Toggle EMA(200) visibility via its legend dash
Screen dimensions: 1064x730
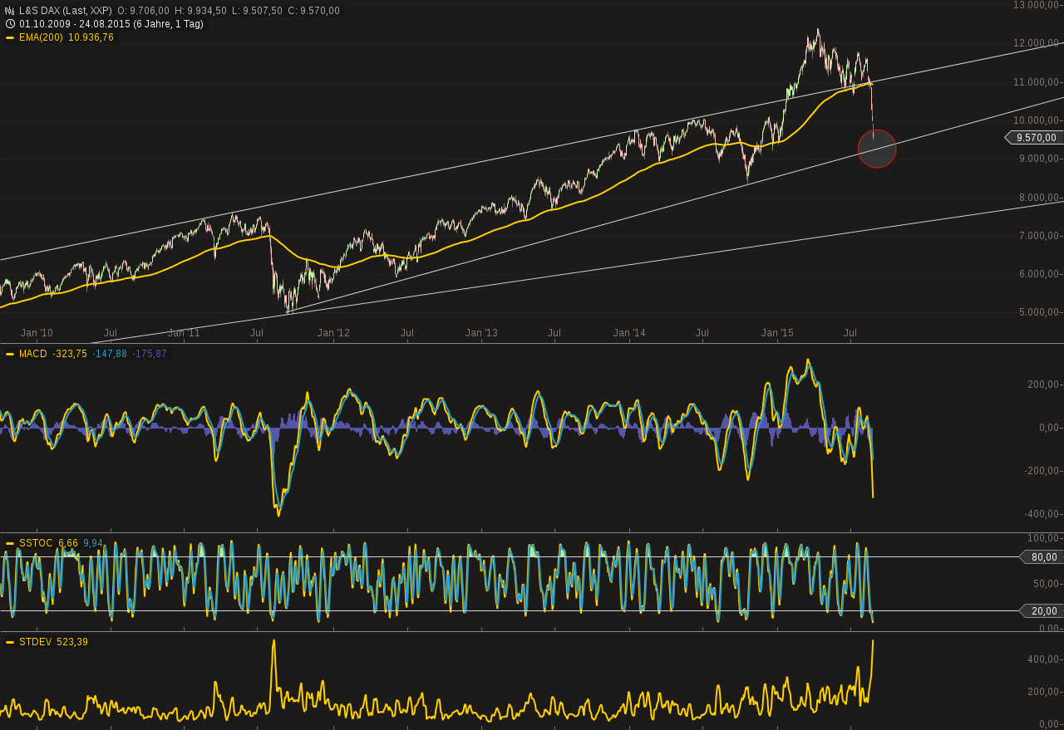tap(8, 37)
